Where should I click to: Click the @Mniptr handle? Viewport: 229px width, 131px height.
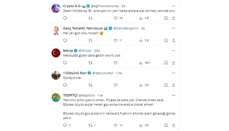[x=84, y=51]
